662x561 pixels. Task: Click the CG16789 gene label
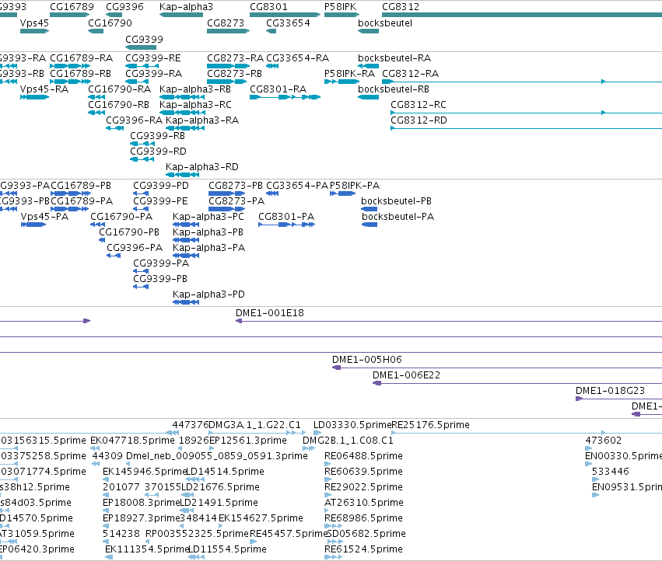(x=72, y=7)
